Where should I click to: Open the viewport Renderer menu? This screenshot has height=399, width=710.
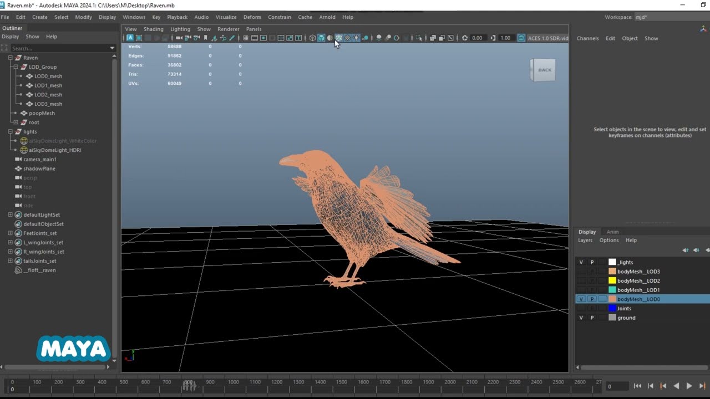pos(228,29)
